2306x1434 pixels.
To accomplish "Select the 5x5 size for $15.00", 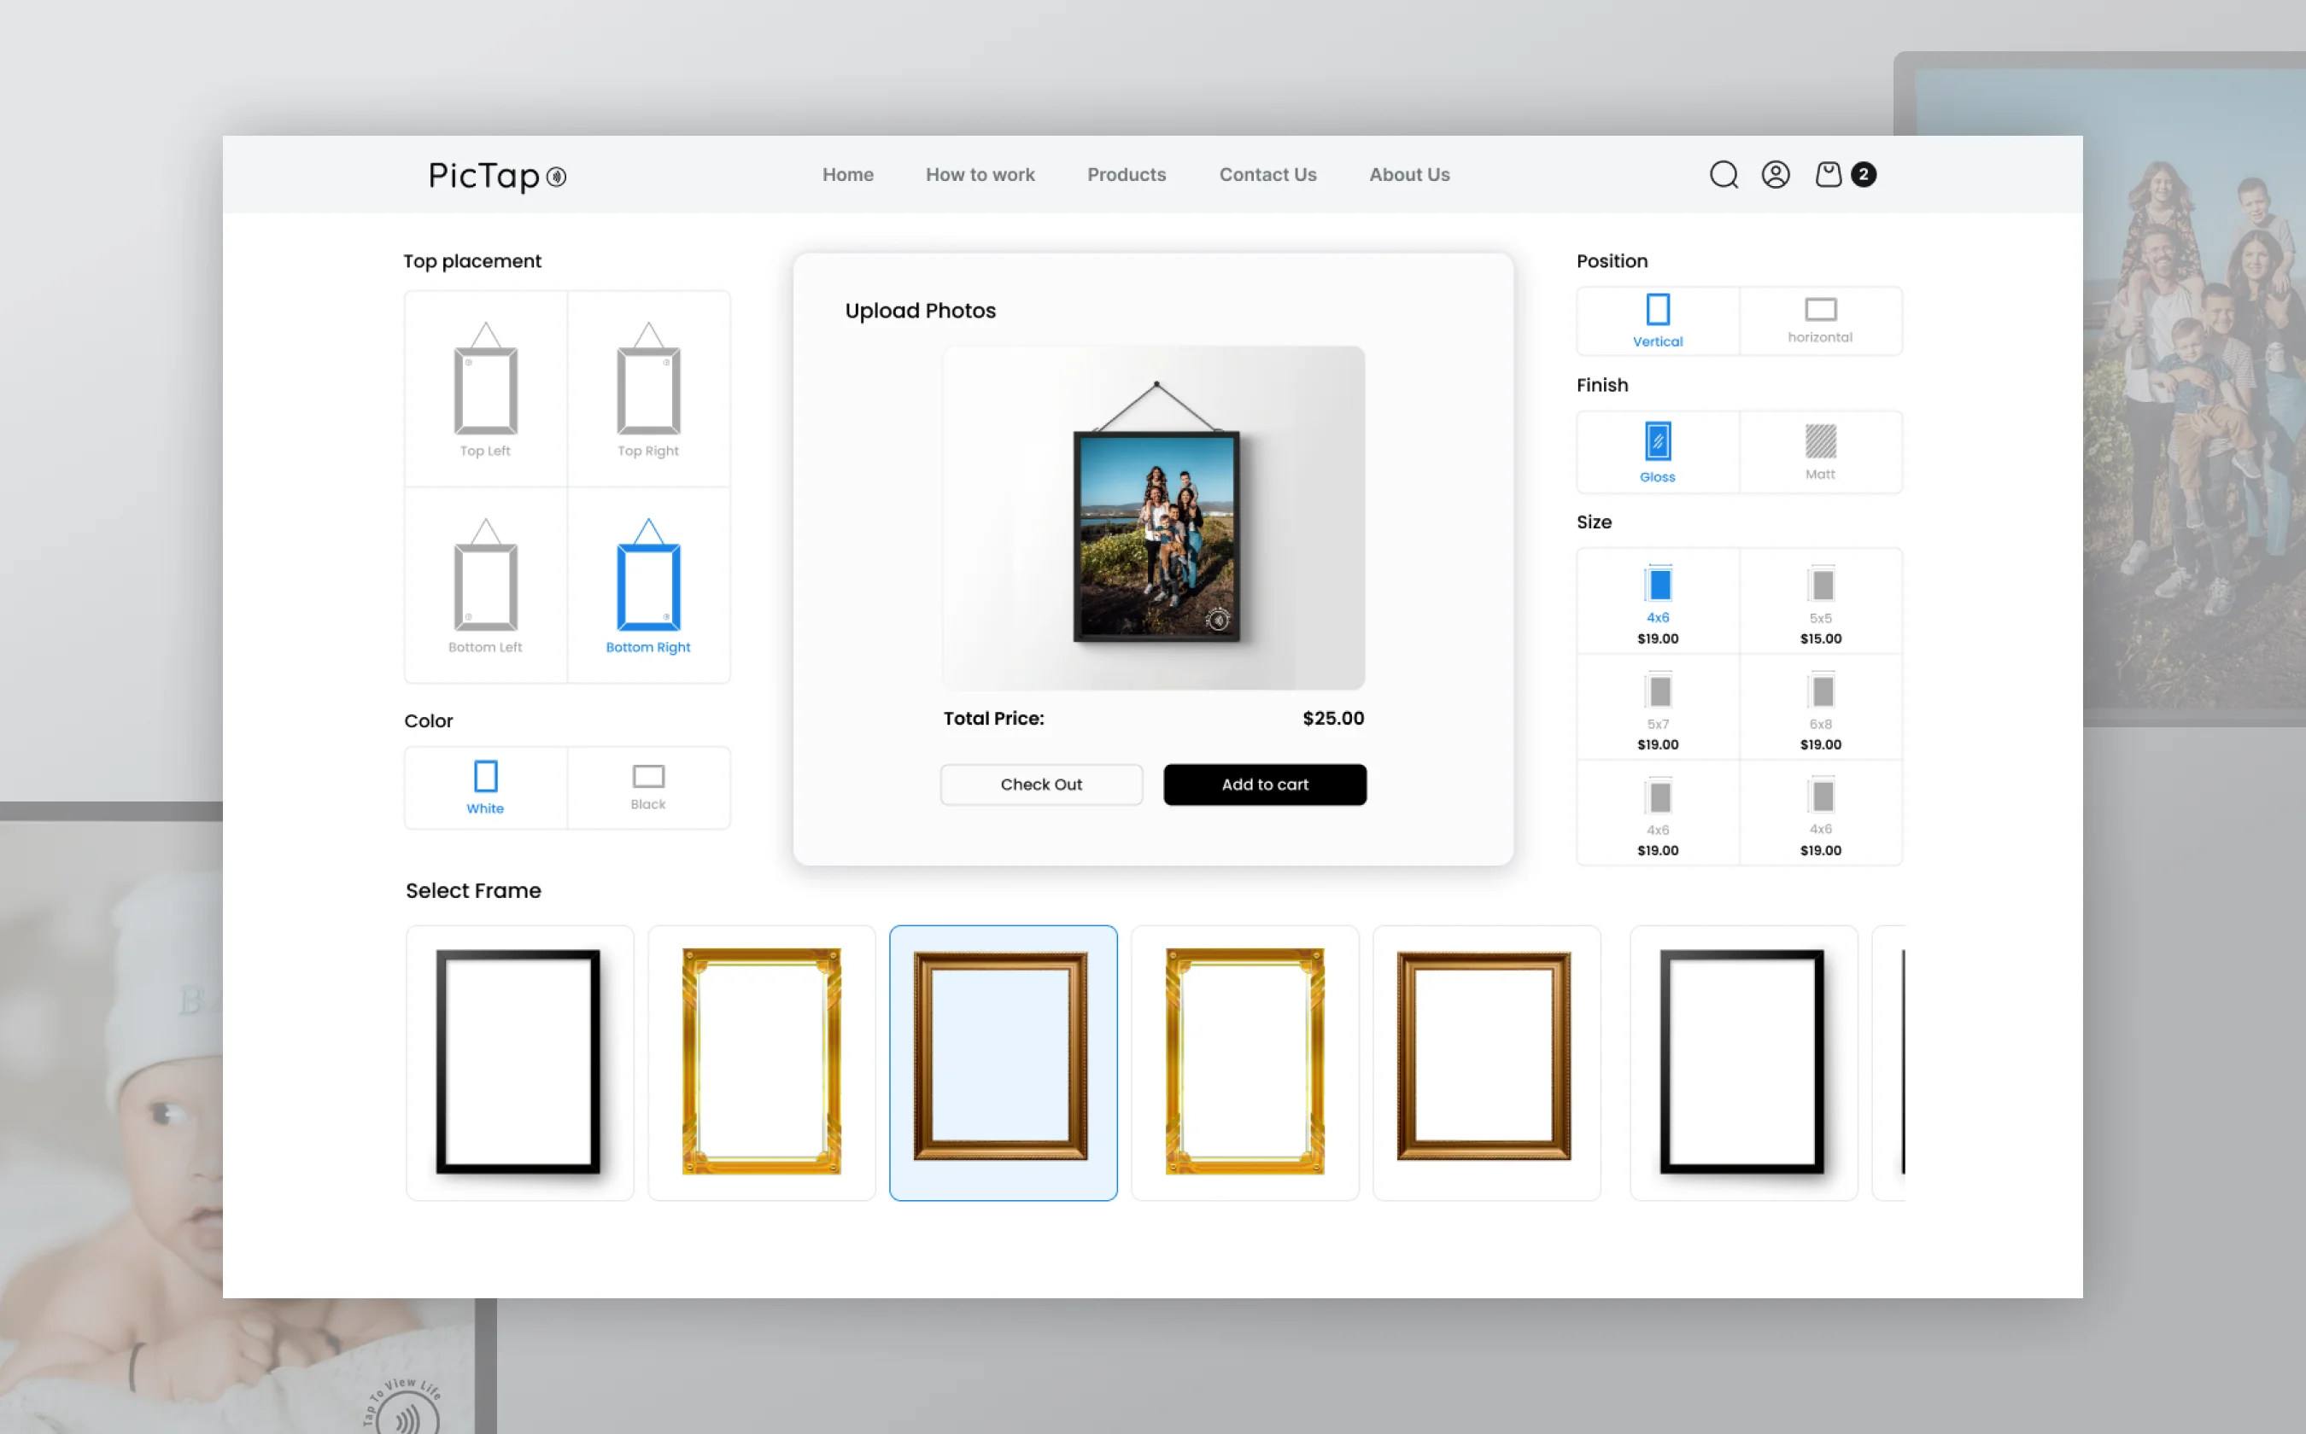I will [1820, 601].
